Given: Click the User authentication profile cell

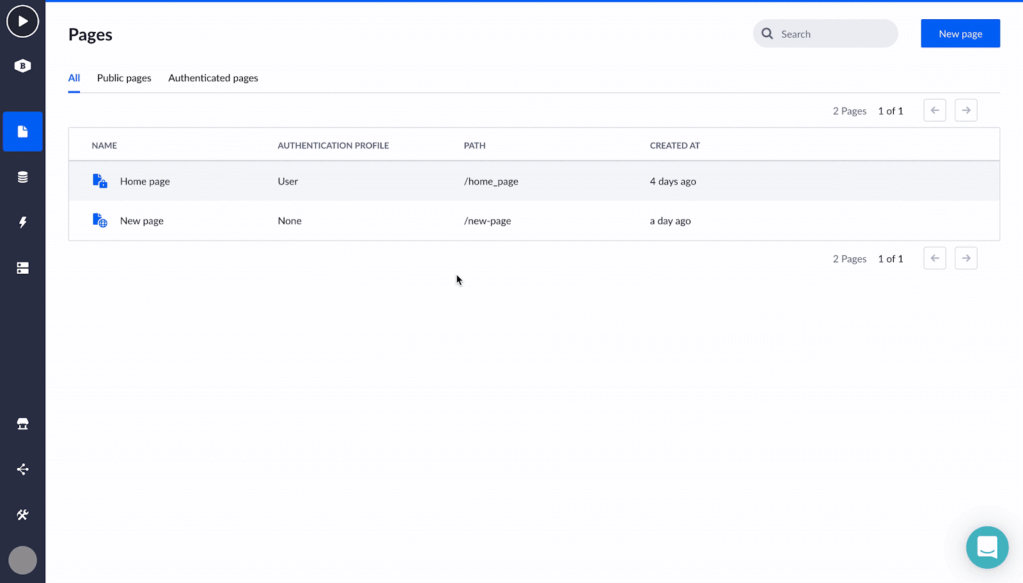Looking at the screenshot, I should tap(288, 182).
